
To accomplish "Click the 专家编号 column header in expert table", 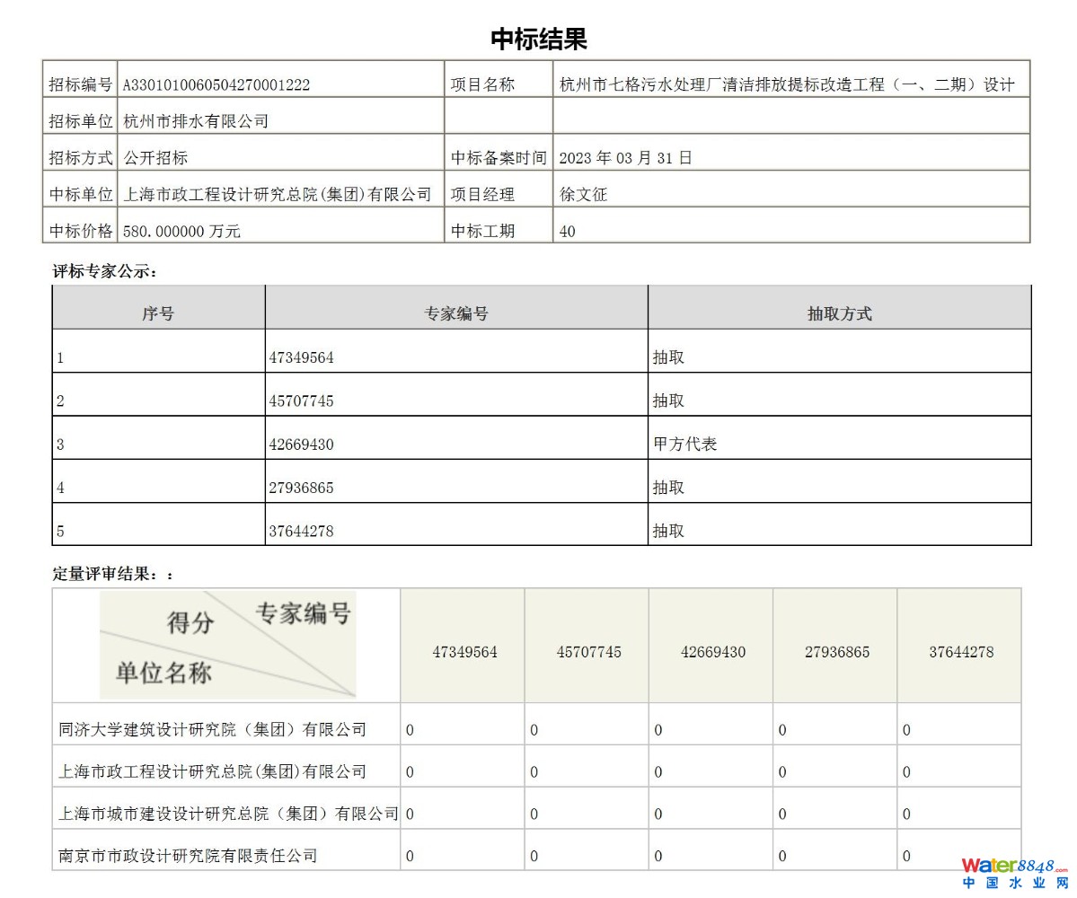I will point(456,313).
